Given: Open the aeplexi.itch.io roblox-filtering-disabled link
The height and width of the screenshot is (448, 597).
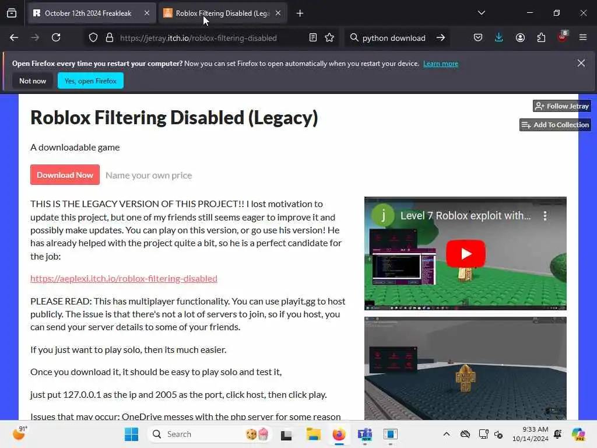Looking at the screenshot, I should [124, 278].
